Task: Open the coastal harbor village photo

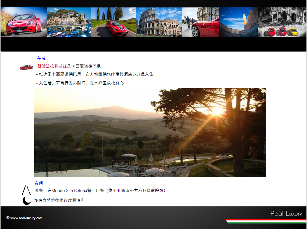Action: [x=69, y=22]
